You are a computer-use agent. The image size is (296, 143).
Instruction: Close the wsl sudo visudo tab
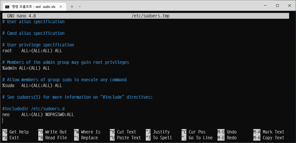coord(61,7)
